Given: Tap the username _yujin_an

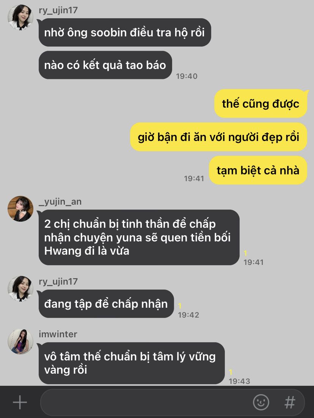Looking at the screenshot, I should tap(60, 202).
